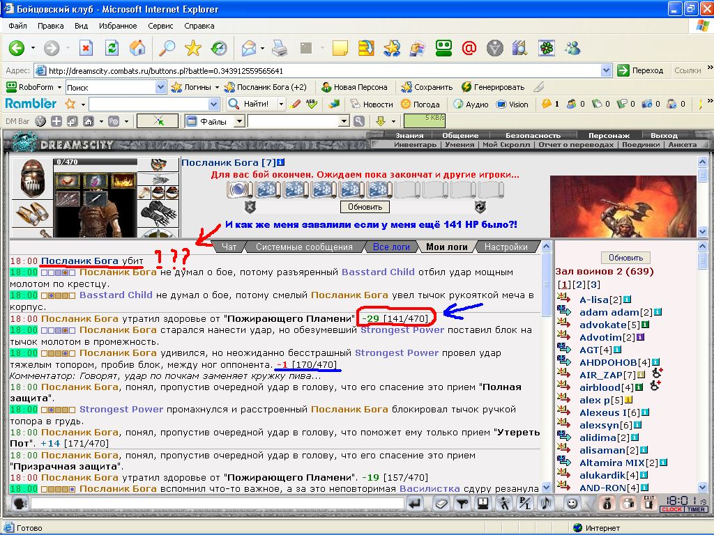Click the helmet equipment thumbnail
The image size is (714, 535).
point(32,178)
